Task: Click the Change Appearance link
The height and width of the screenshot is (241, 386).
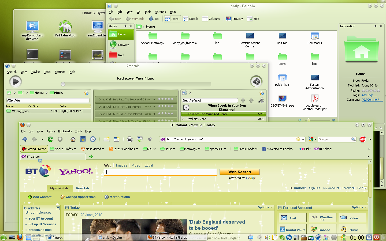Action: [78, 197]
